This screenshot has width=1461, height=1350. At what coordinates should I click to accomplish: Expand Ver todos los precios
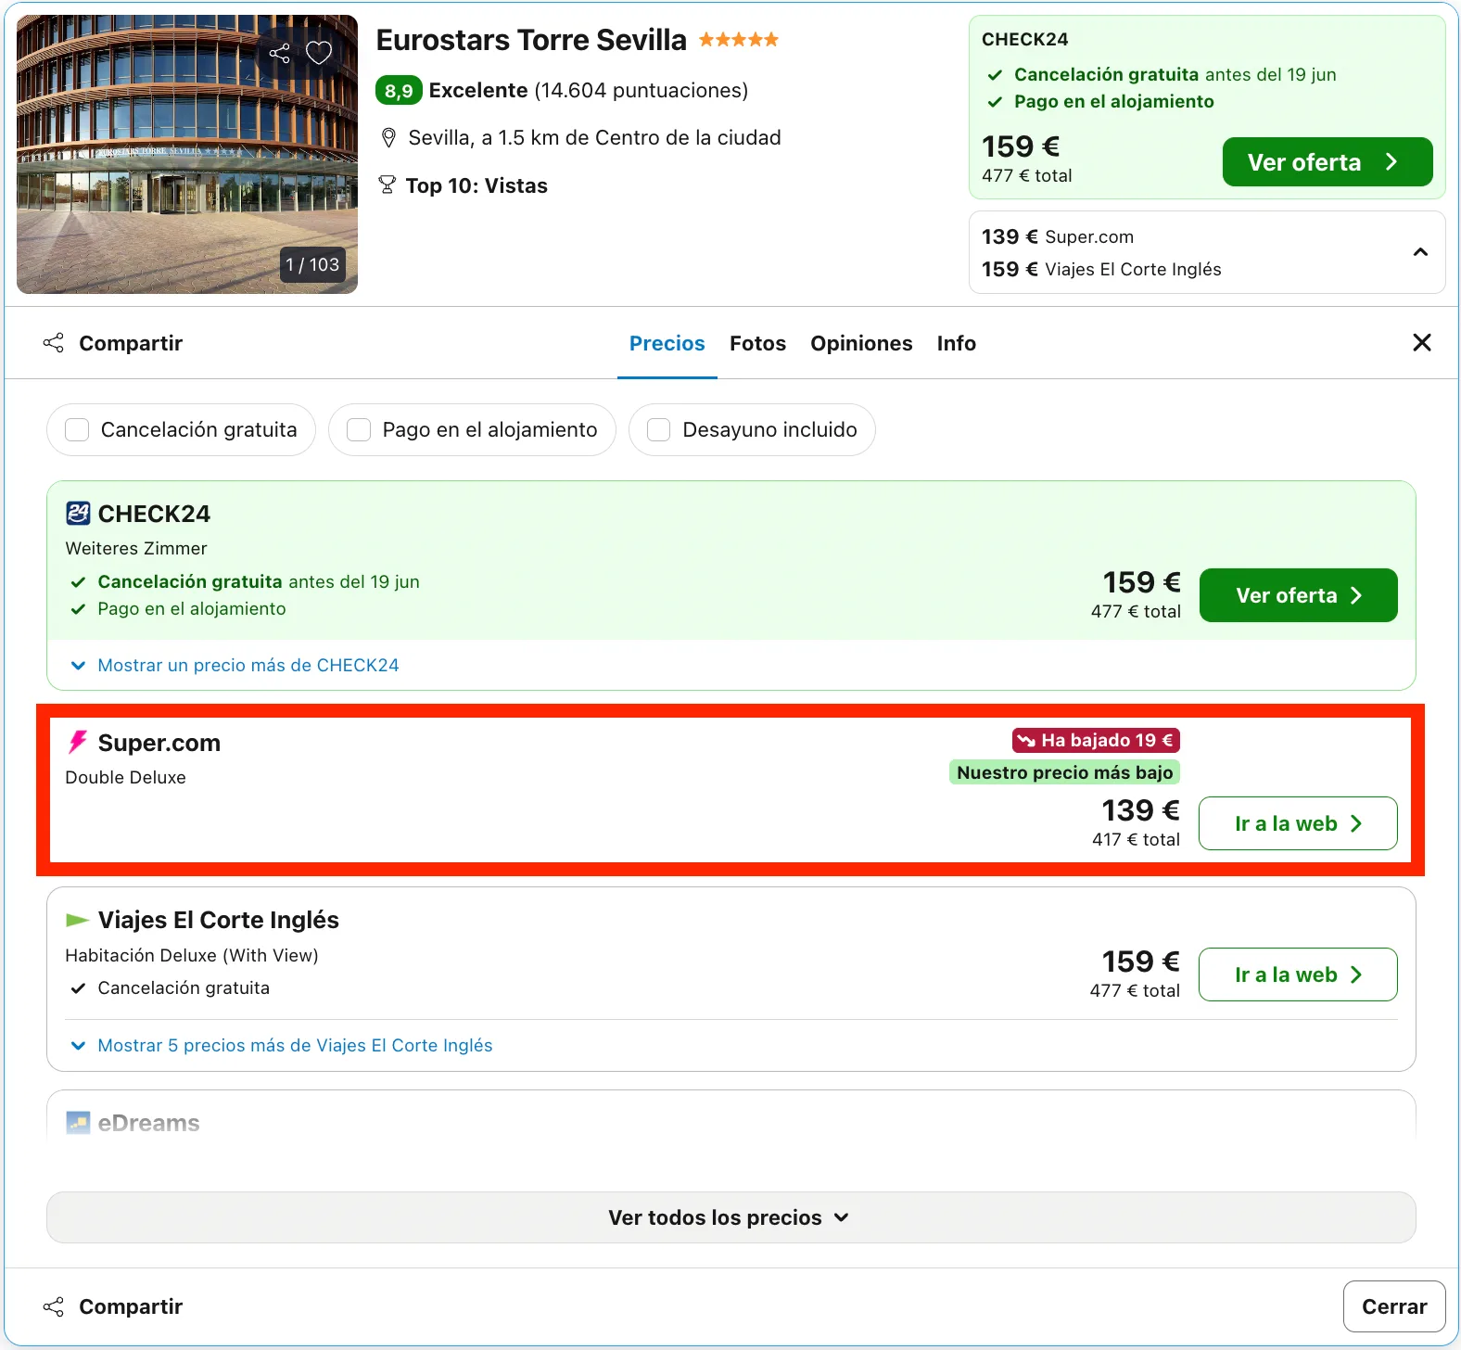pos(730,1217)
